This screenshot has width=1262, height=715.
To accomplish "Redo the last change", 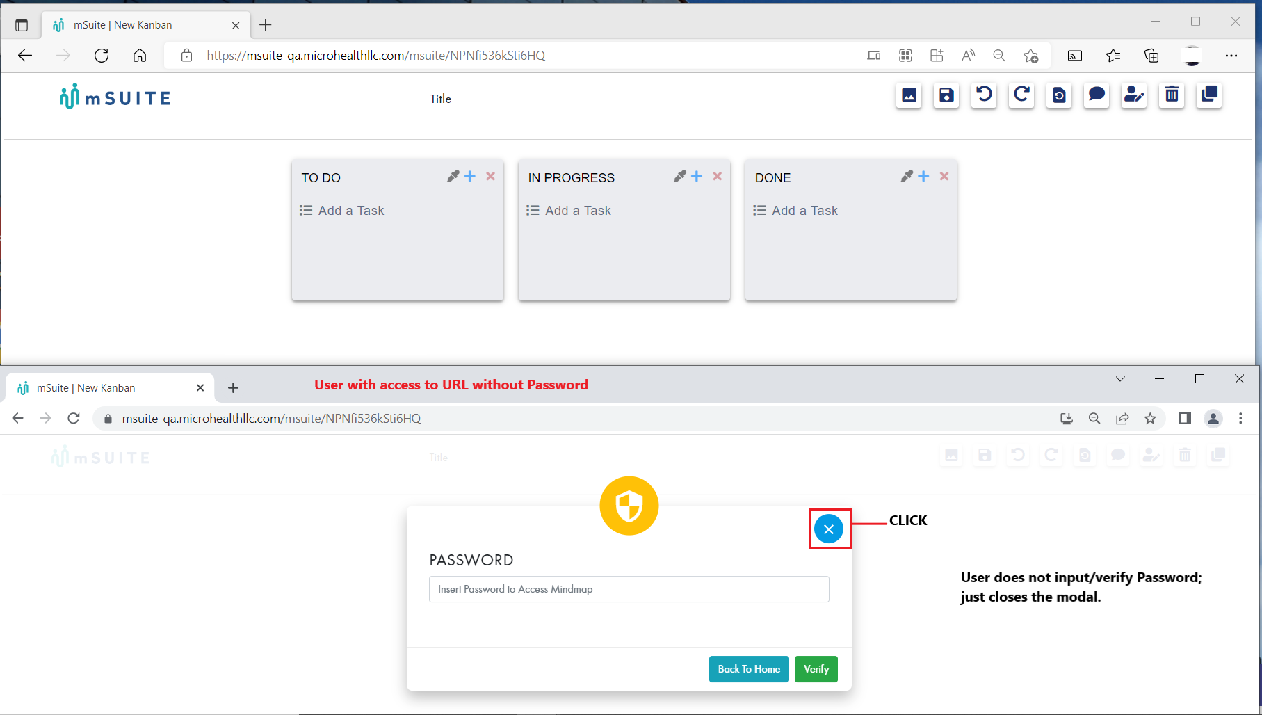I will (x=1021, y=95).
